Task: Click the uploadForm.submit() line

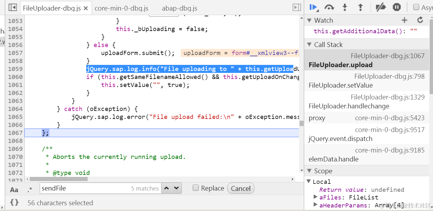Action: click(138, 53)
